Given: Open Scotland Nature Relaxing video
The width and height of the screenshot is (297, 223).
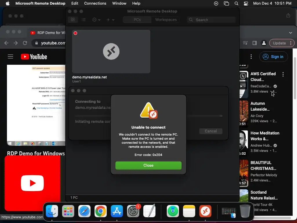Looking at the screenshot, I should click(264, 195).
